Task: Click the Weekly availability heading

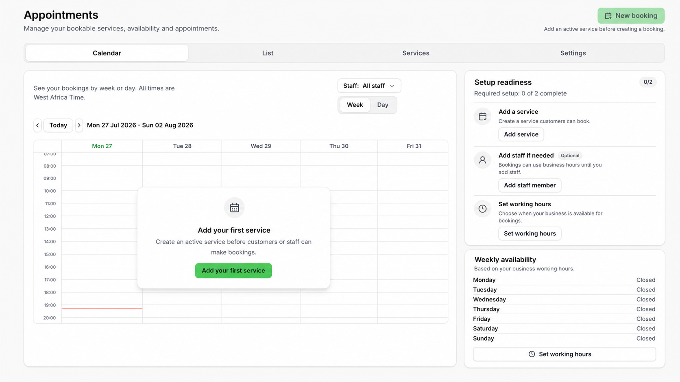Action: pos(505,260)
